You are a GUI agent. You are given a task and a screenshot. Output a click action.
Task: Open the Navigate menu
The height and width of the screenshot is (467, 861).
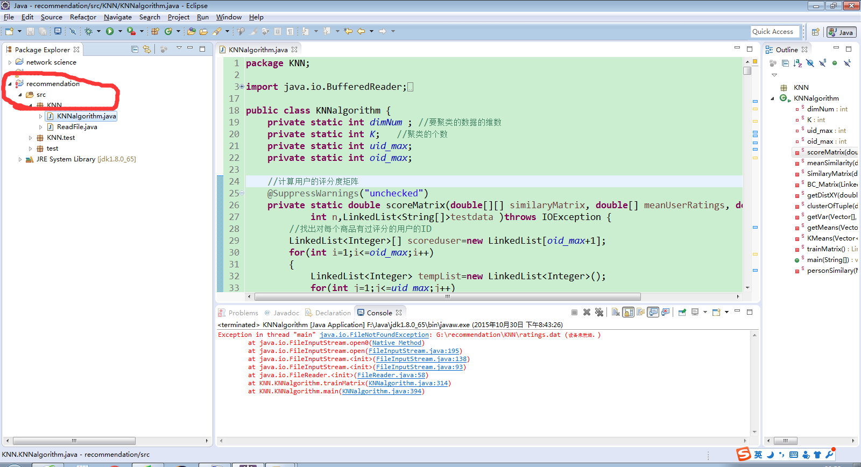[117, 17]
